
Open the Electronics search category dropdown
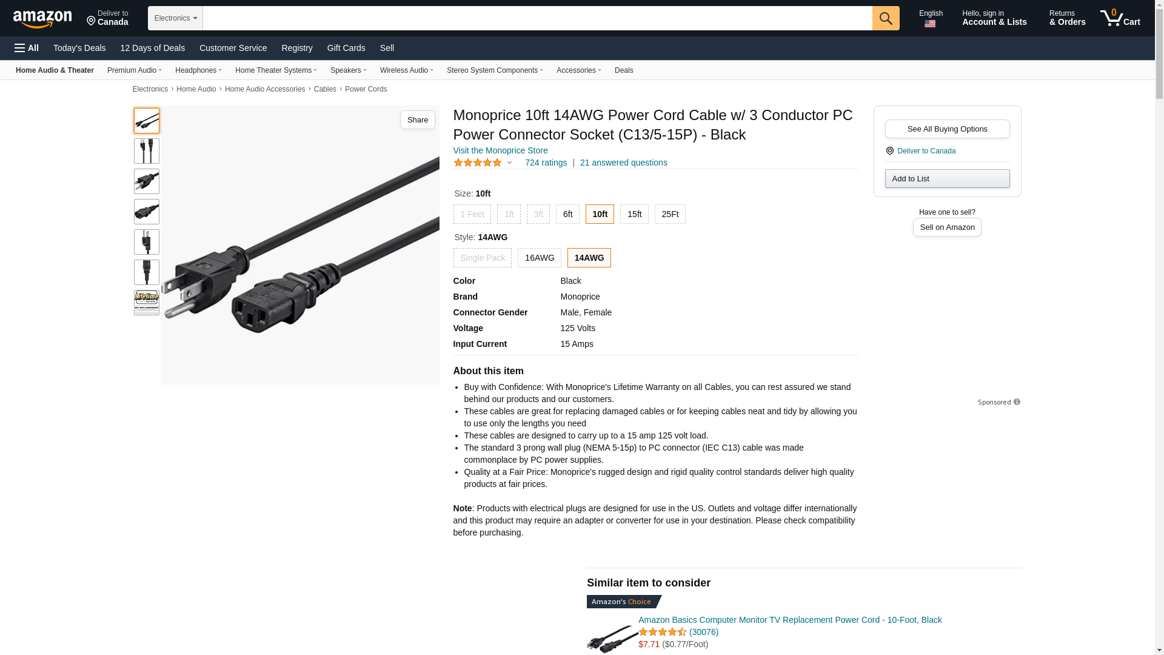click(x=175, y=18)
